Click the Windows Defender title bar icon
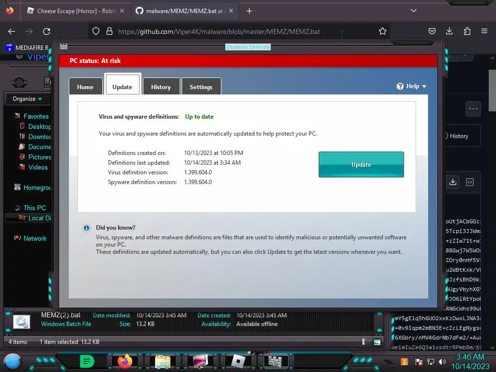This screenshot has height=372, width=496. coord(63,46)
